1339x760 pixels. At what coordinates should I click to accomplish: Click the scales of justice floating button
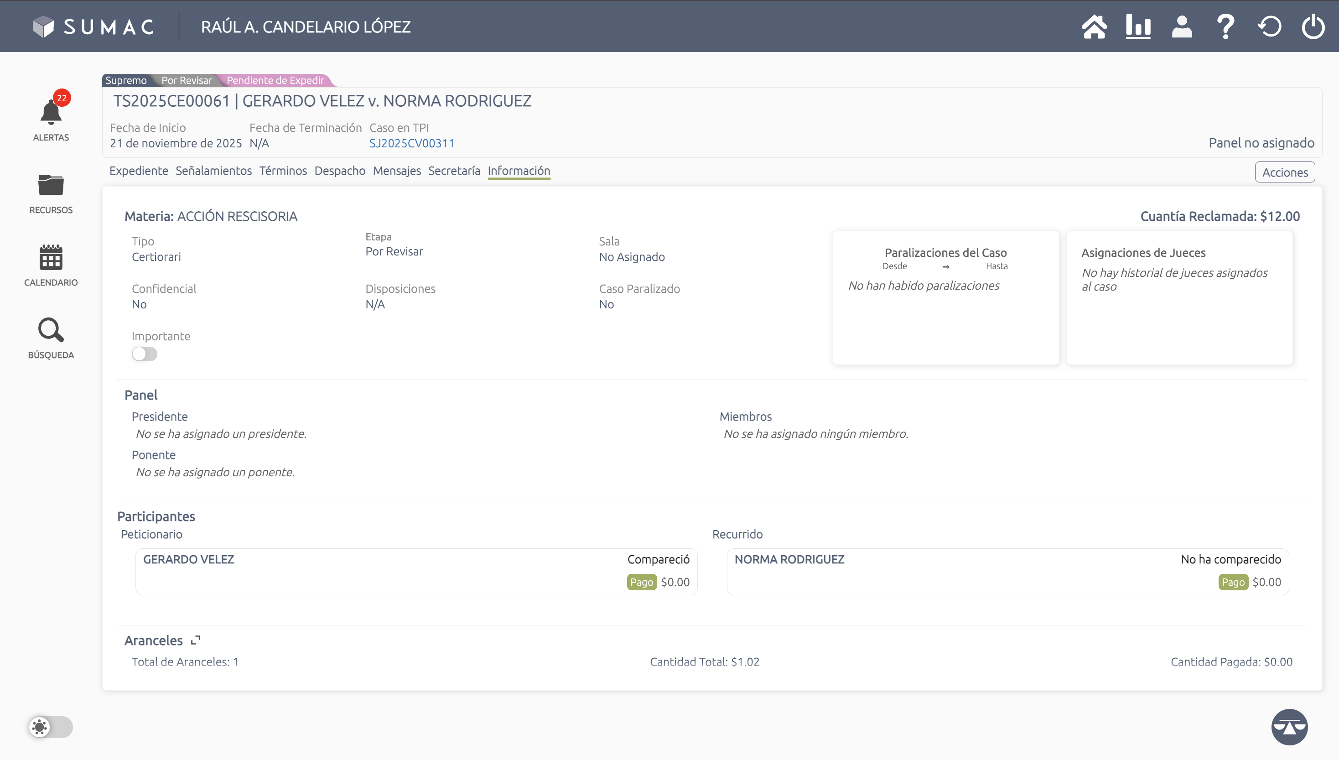(1289, 727)
